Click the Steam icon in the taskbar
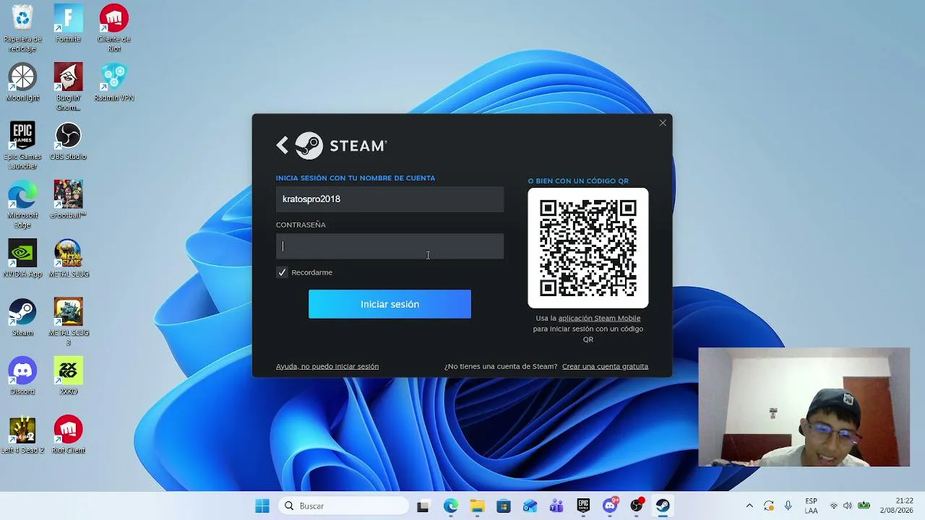The height and width of the screenshot is (520, 925). (x=663, y=506)
